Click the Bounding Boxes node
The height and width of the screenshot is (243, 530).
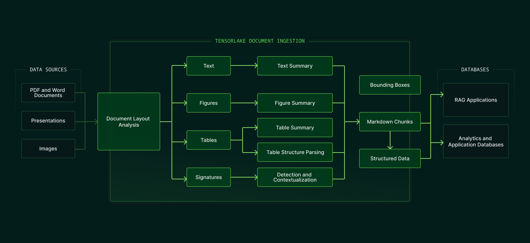click(390, 85)
